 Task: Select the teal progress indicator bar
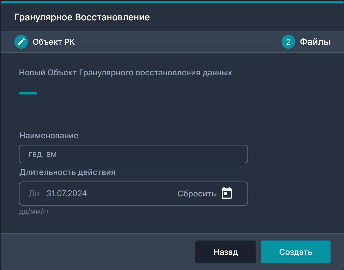point(28,93)
